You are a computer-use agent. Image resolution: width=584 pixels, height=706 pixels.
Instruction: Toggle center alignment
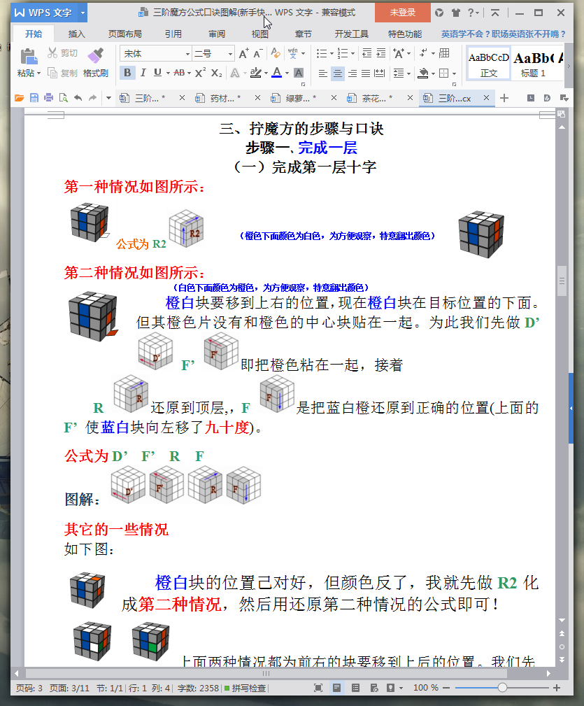(337, 73)
